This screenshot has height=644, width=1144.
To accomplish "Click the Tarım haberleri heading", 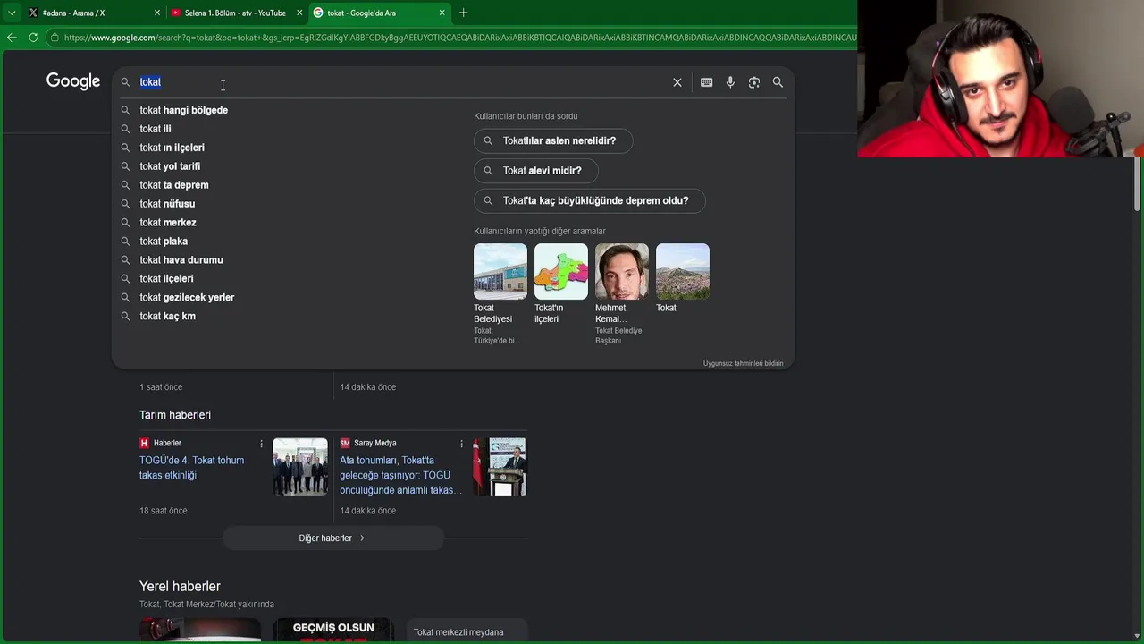I will [x=175, y=415].
